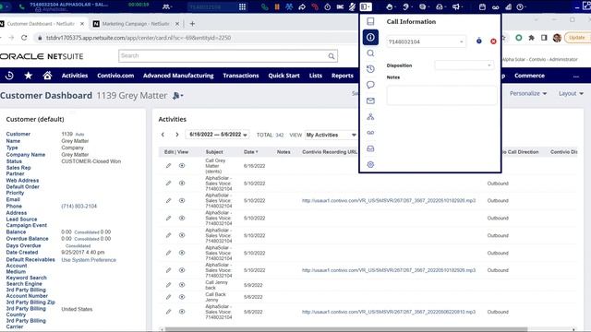Image resolution: width=591 pixels, height=332 pixels.
Task: Open the 5/6/2022 recording URL link
Action: 389,312
